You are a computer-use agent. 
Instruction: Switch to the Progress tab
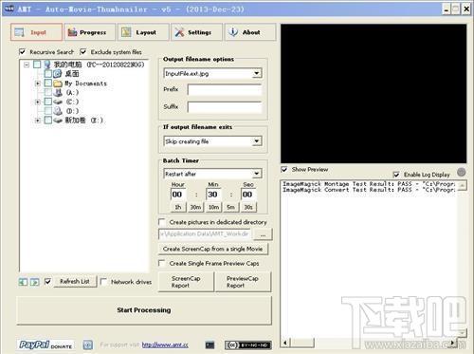[90, 32]
